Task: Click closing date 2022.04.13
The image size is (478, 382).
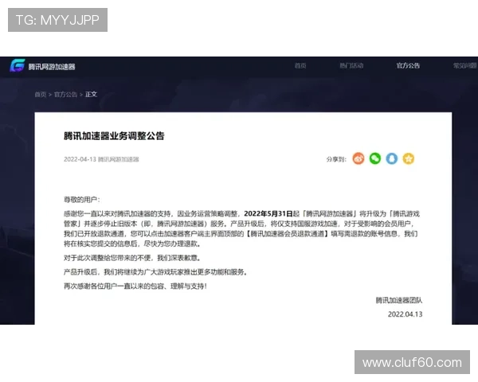Action: point(406,314)
